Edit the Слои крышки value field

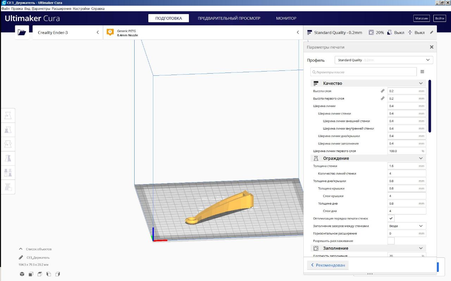(x=407, y=196)
